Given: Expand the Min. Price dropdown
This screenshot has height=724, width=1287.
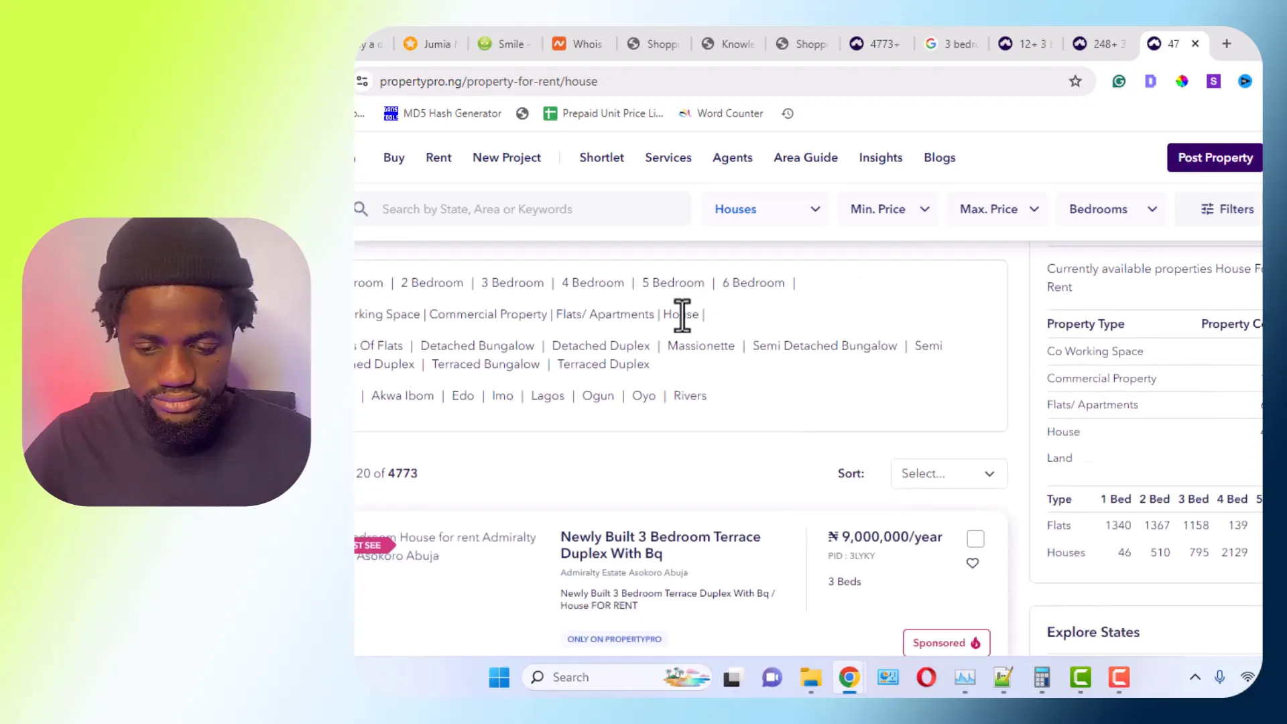Looking at the screenshot, I should 889,209.
